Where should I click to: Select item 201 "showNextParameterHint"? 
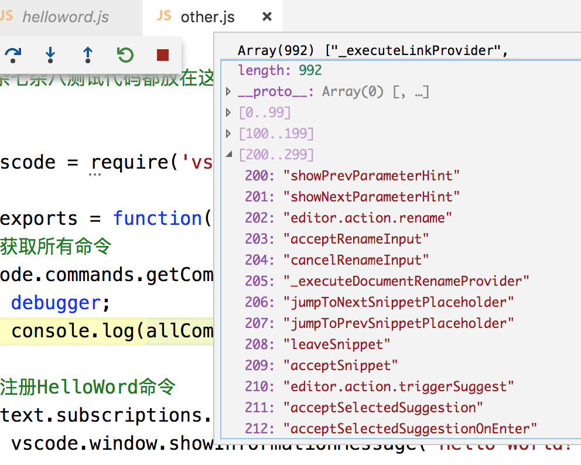pos(352,196)
